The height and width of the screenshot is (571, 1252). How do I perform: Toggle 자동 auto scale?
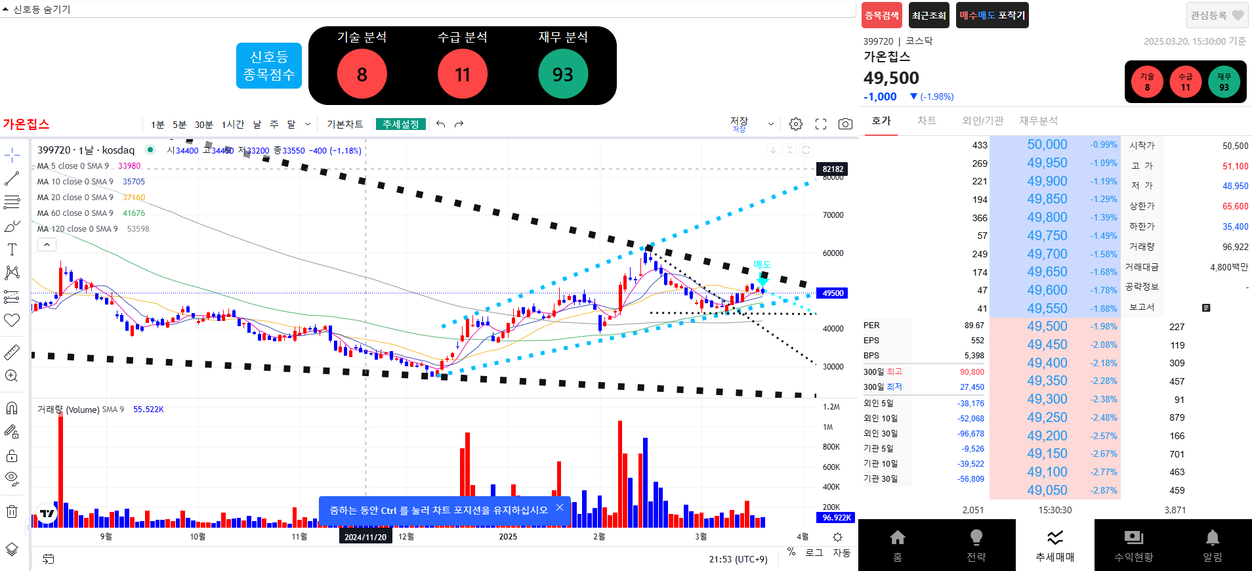pos(842,553)
